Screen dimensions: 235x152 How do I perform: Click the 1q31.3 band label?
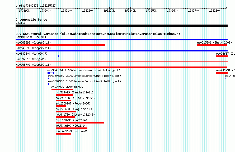(x=21, y=23)
